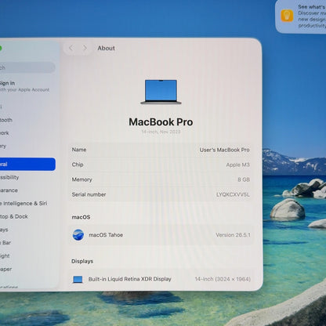Click Sign in with your Apple Account
This screenshot has height=326, width=326.
[x=25, y=86]
